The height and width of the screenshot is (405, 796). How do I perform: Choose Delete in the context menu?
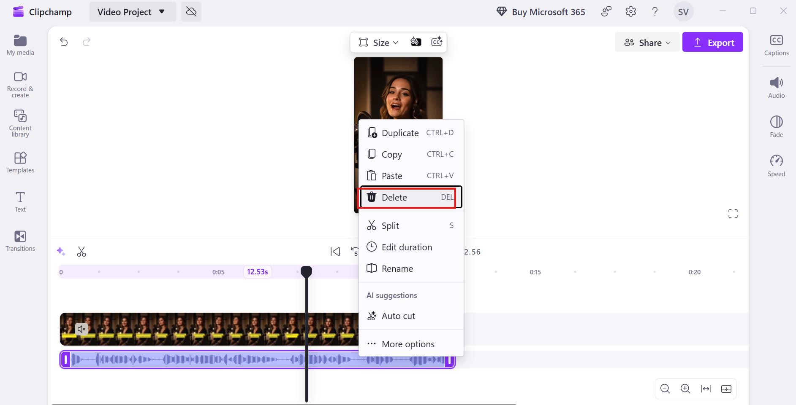coord(410,197)
